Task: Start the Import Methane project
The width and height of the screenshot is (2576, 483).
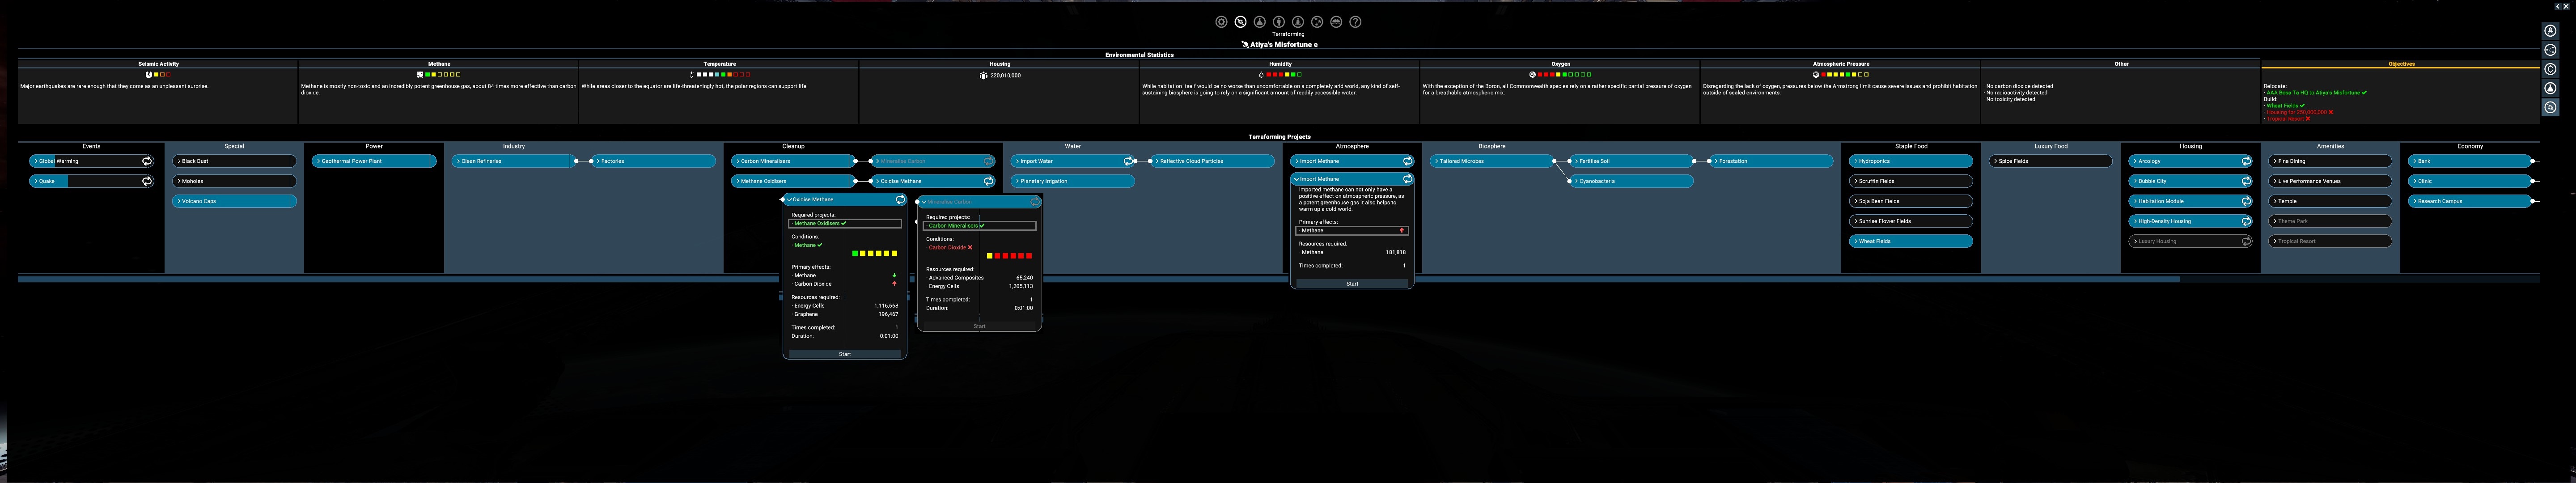Action: click(1352, 284)
